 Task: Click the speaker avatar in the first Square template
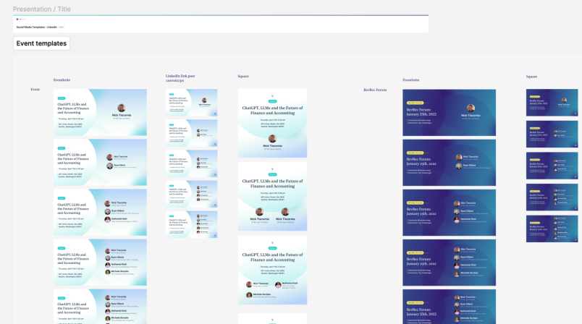pos(272,139)
